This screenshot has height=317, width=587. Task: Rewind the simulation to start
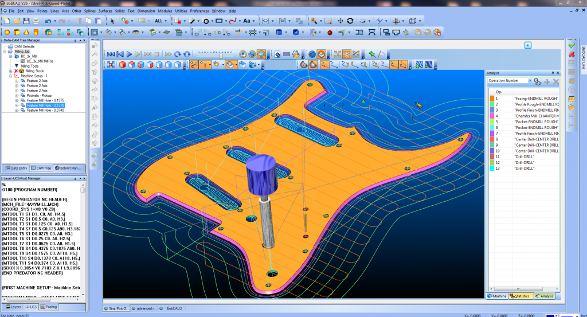[x=111, y=54]
